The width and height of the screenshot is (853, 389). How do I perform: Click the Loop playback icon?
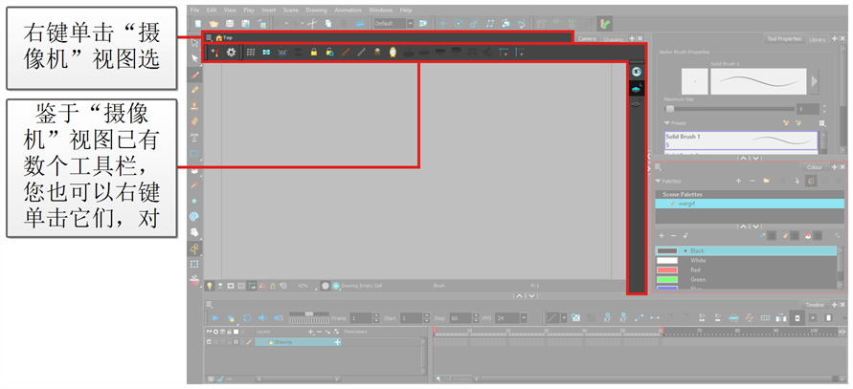[246, 317]
